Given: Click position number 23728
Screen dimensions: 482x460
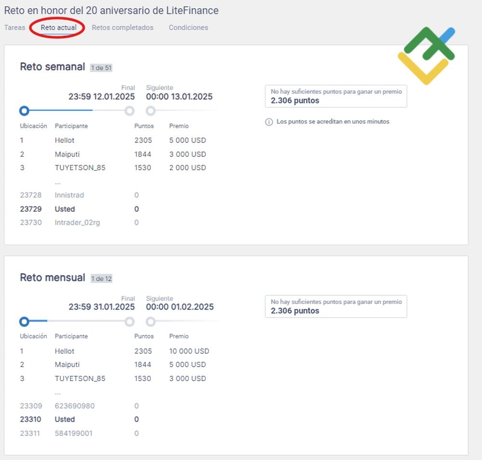Looking at the screenshot, I should point(31,195).
